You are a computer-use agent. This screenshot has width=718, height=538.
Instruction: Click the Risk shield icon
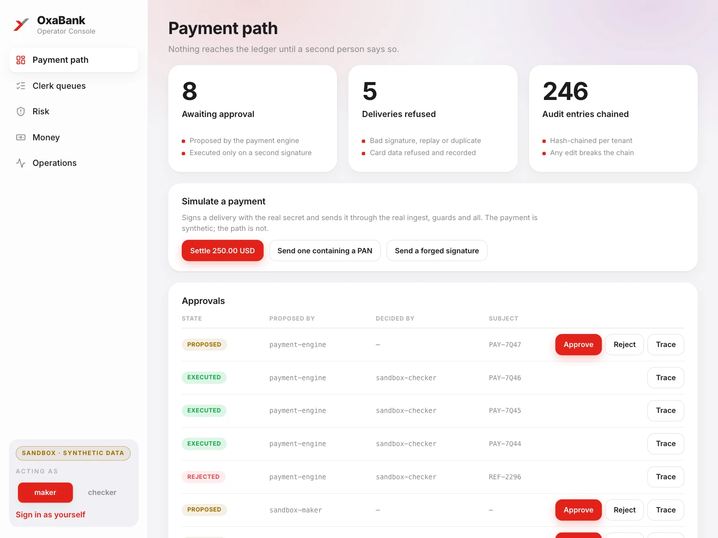pyautogui.click(x=21, y=112)
